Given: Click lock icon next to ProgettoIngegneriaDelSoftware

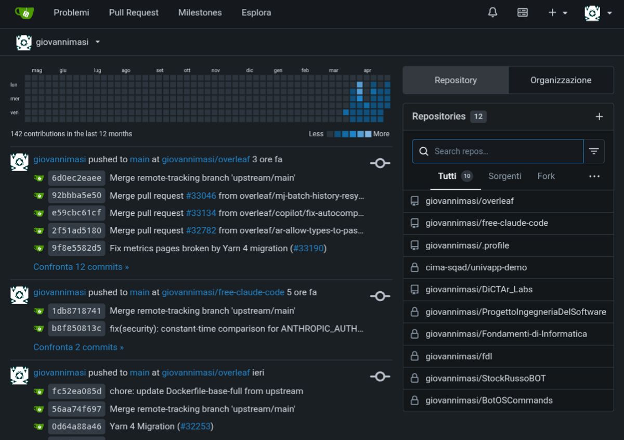Looking at the screenshot, I should pos(414,312).
